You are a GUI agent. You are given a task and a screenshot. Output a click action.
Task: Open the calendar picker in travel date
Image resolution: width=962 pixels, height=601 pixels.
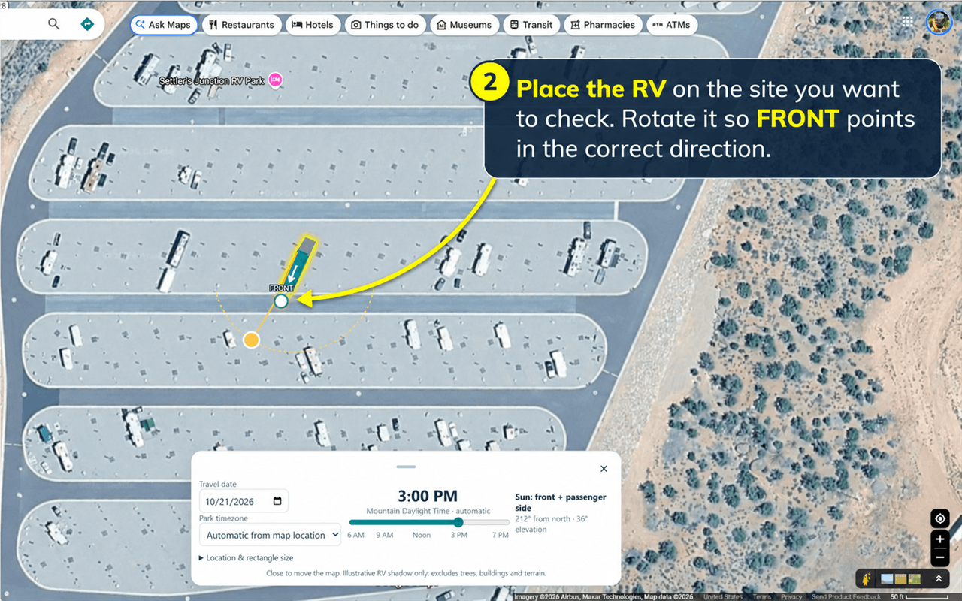pyautogui.click(x=277, y=501)
